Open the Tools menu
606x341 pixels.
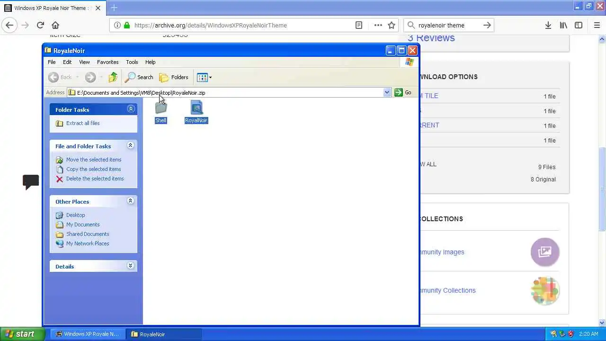pos(132,62)
